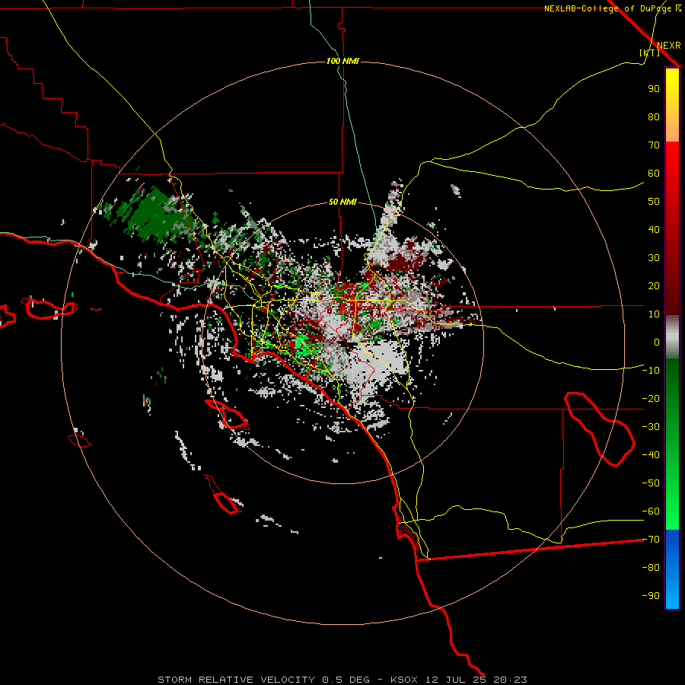Click the positive 20 scale label
The width and height of the screenshot is (685, 685).
(654, 286)
